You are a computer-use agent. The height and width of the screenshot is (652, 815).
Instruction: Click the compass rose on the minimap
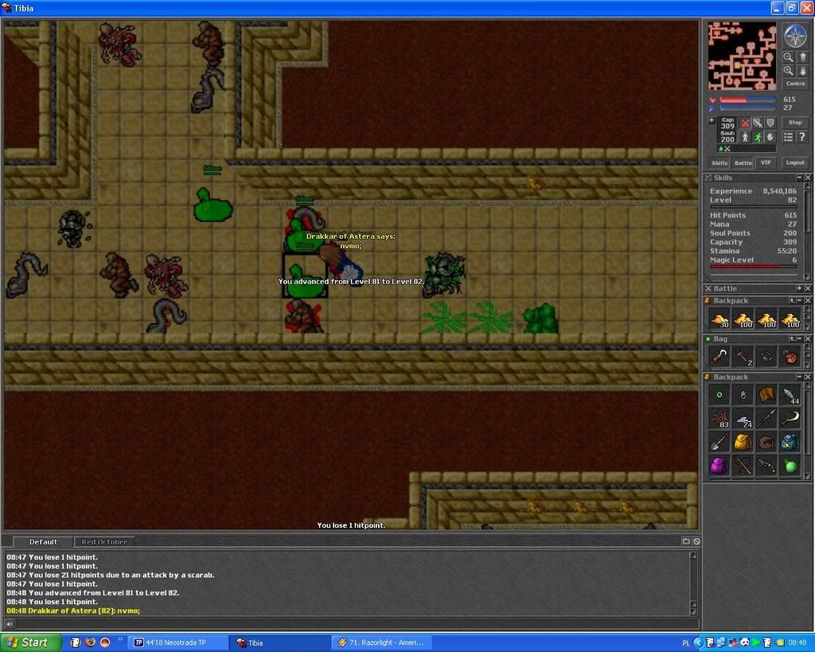pos(795,35)
